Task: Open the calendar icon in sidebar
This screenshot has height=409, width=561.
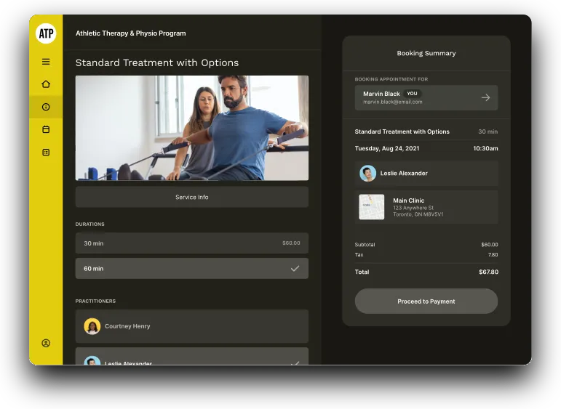Action: pos(46,129)
